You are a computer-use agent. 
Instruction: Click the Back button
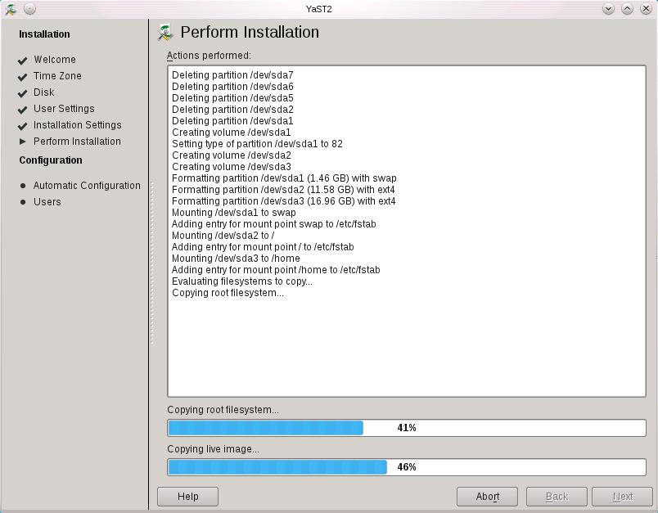[x=557, y=496]
